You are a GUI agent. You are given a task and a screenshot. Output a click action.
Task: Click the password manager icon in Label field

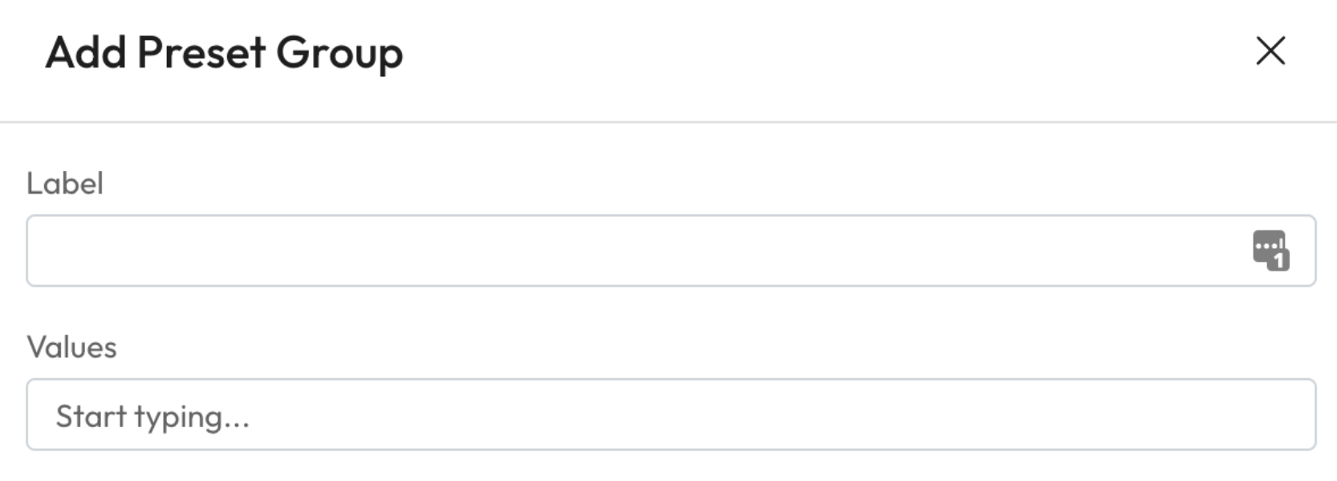coord(1270,251)
